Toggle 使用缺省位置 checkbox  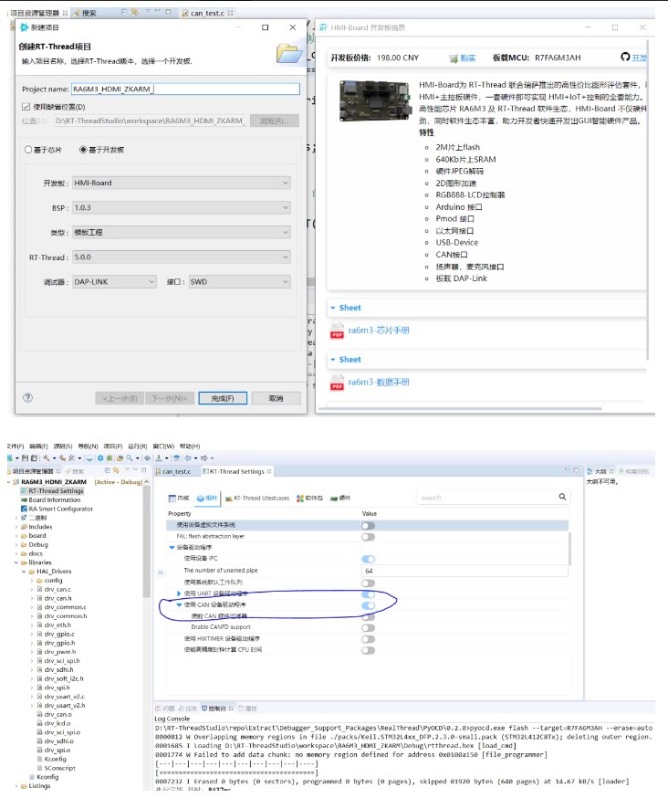26,107
